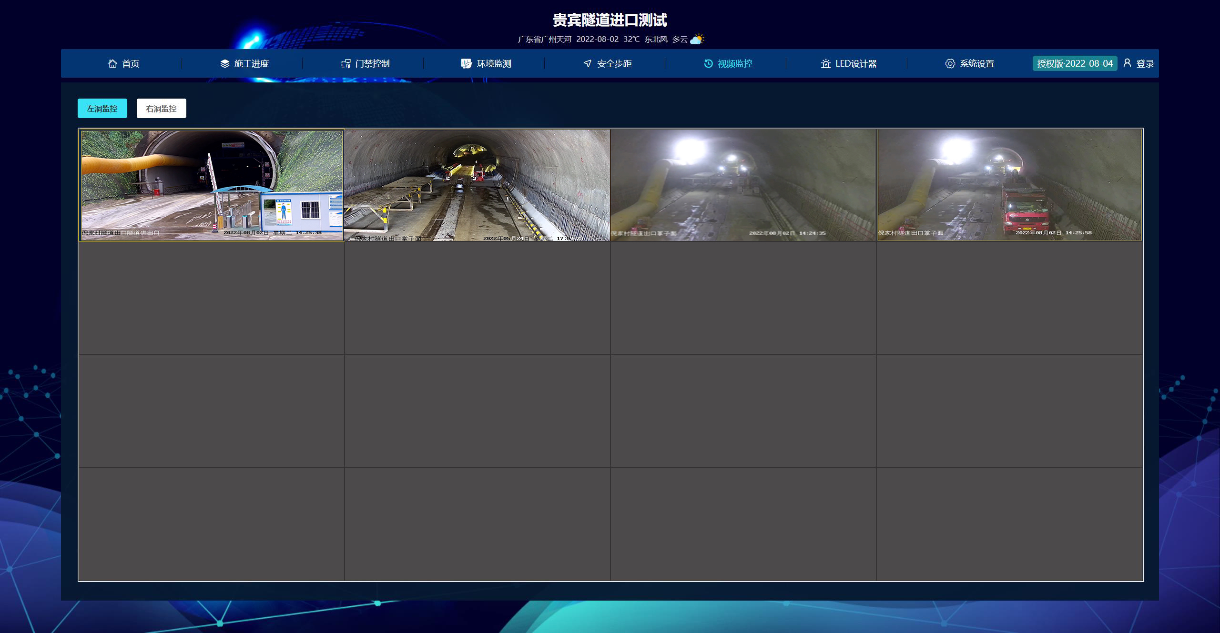
Task: Click the user icon beside 登录
Action: pyautogui.click(x=1127, y=62)
